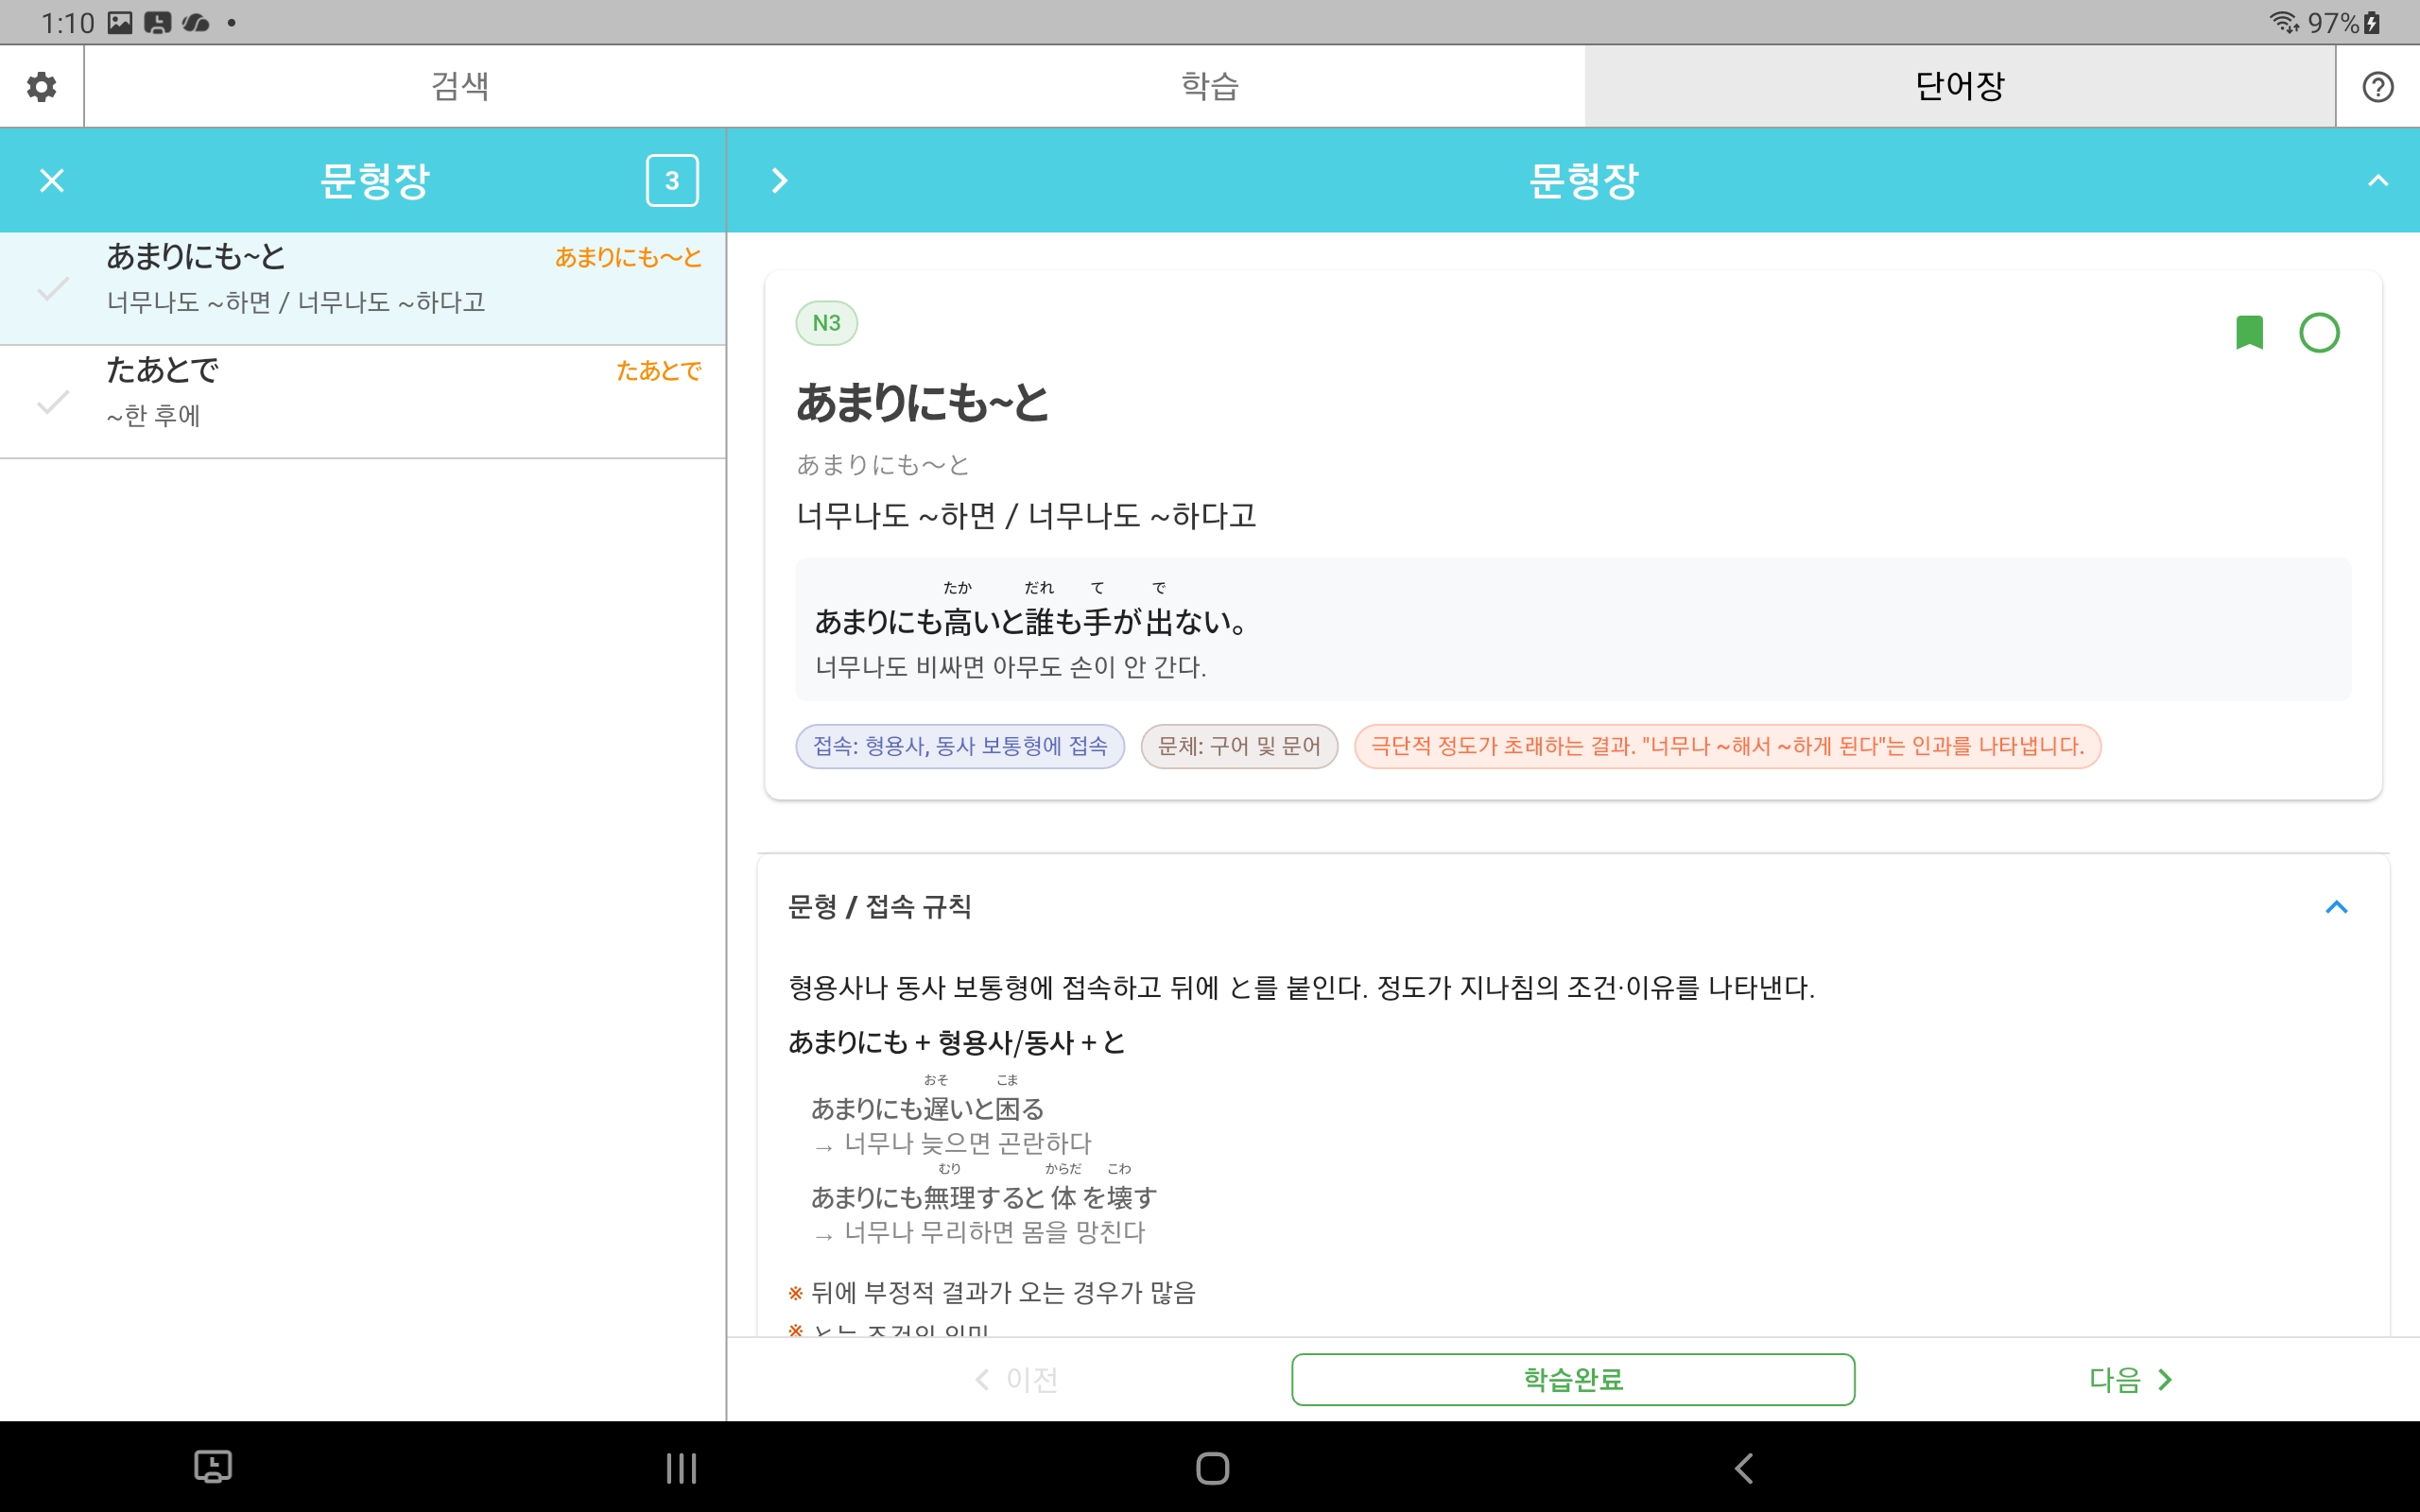Screen dimensions: 2420x1512
Task: Tap the picture notification icon in status bar
Action: (120, 22)
